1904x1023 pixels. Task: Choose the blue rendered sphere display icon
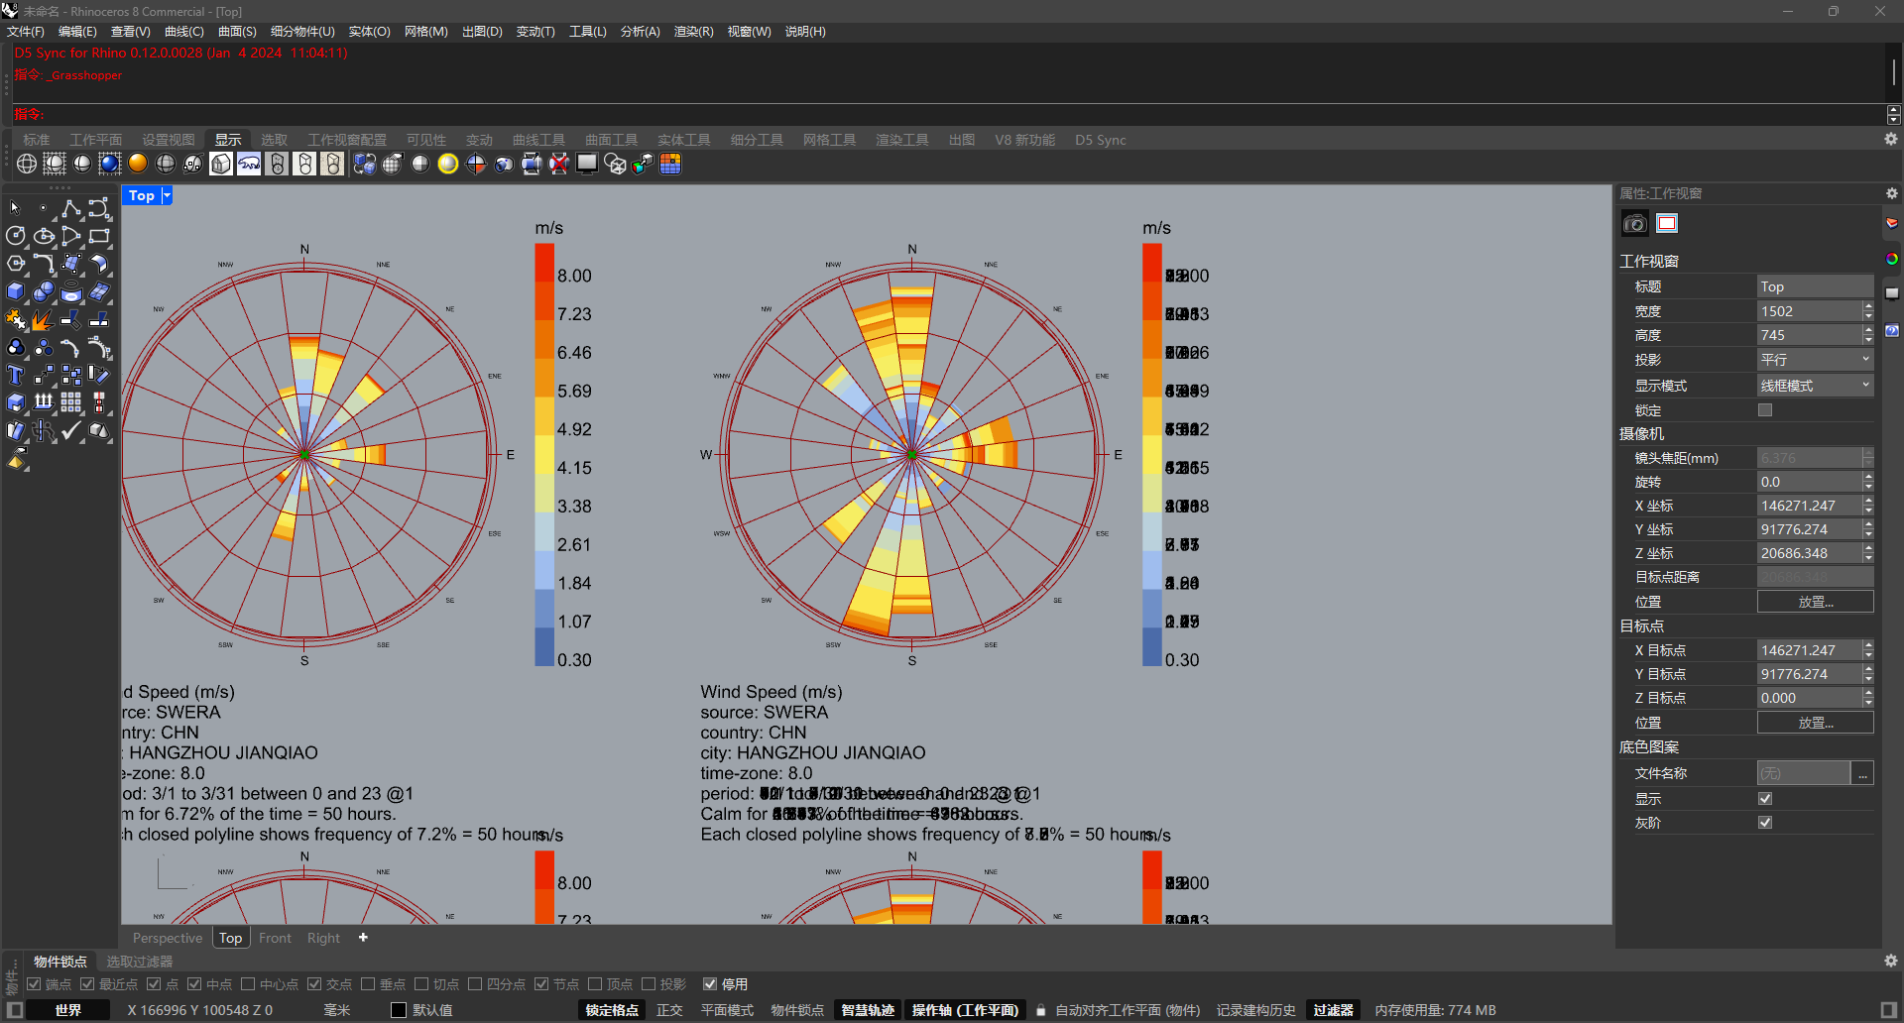[110, 164]
